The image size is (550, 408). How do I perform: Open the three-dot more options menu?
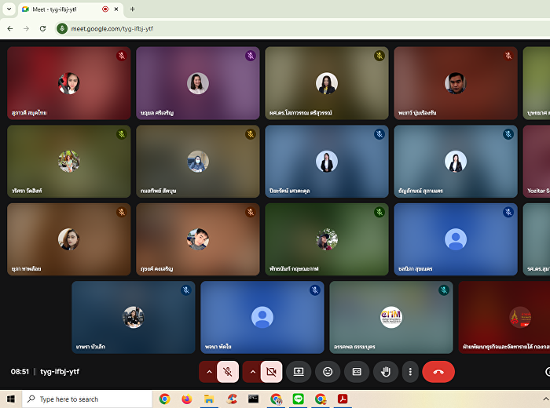click(x=409, y=372)
